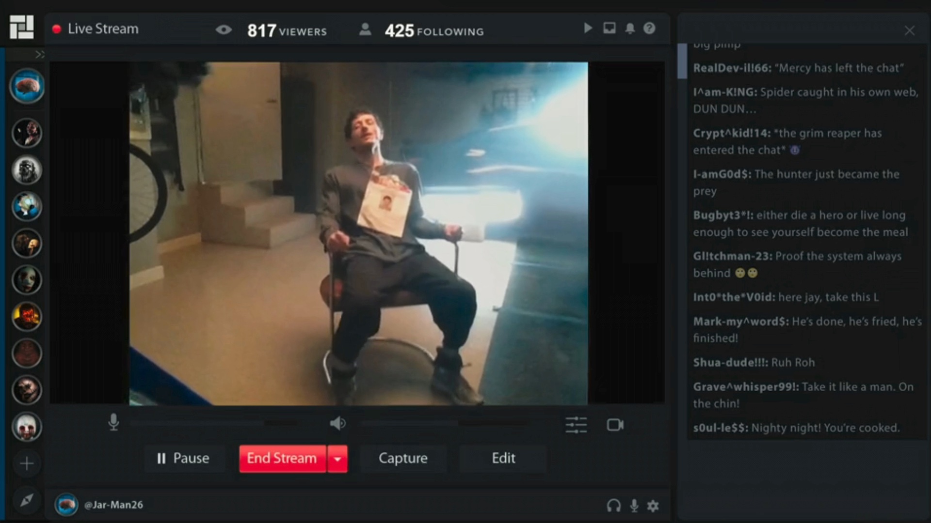Pause the live stream
The height and width of the screenshot is (523, 931).
[x=183, y=459]
